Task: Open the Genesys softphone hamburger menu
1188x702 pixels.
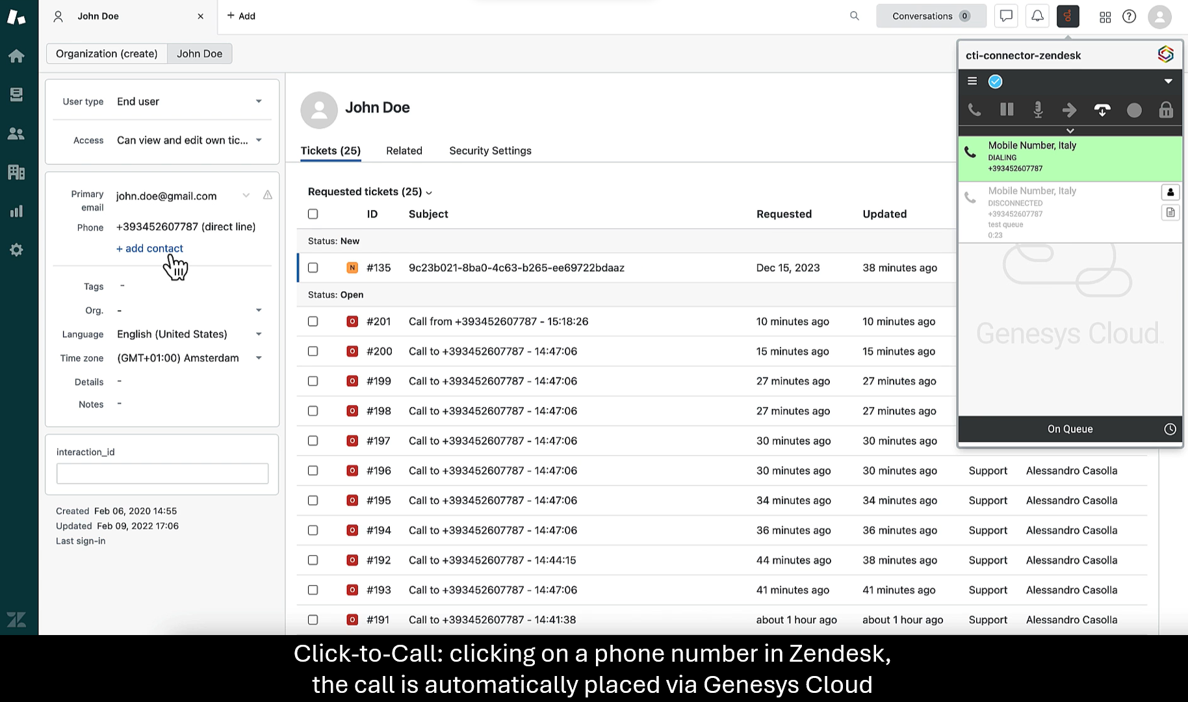Action: point(972,81)
